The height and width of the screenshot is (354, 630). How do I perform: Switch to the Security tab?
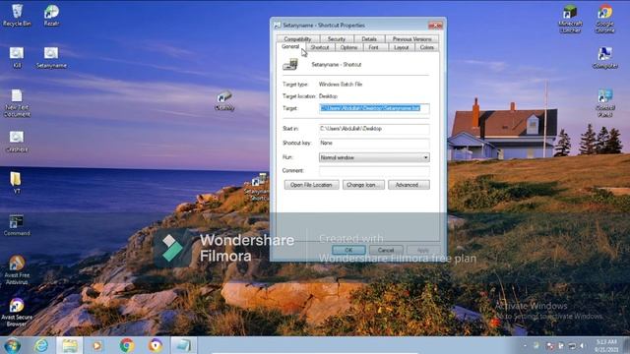(337, 39)
